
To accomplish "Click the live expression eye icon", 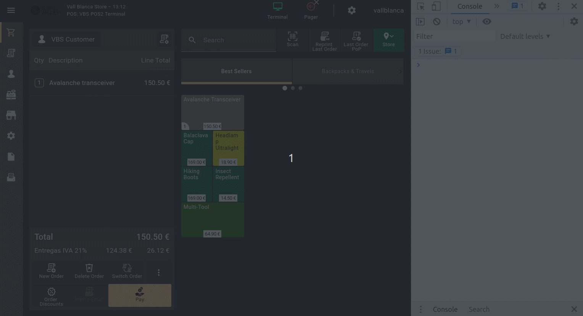I will [x=486, y=22].
